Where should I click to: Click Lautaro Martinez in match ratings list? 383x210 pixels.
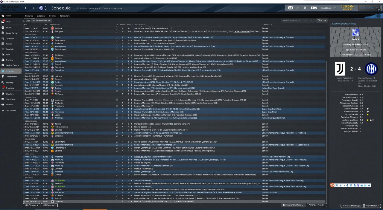(x=349, y=120)
